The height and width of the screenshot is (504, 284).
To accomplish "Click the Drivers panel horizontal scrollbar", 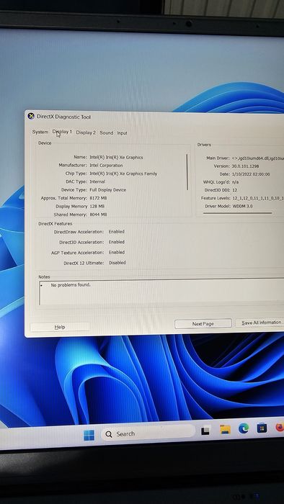I will tap(238, 213).
